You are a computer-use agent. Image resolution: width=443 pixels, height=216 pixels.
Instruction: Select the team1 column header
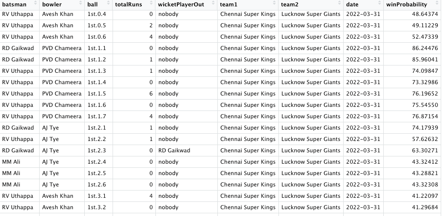coord(230,4)
